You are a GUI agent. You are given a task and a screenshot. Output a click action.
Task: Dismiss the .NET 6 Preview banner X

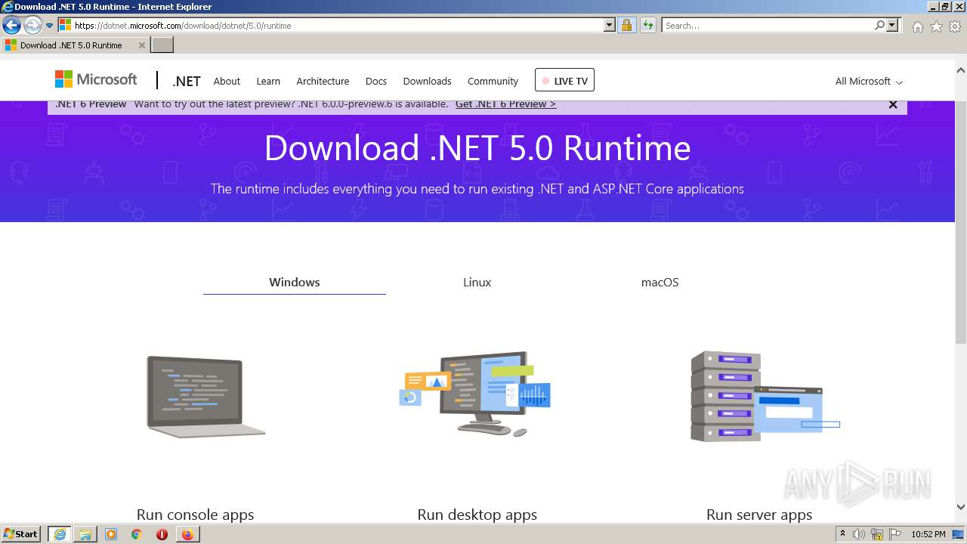pos(893,105)
